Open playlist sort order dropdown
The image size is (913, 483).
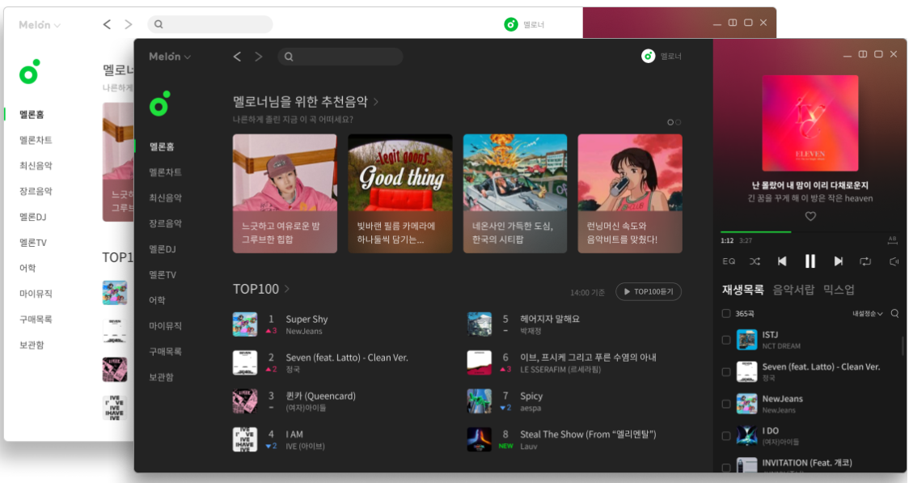(868, 313)
